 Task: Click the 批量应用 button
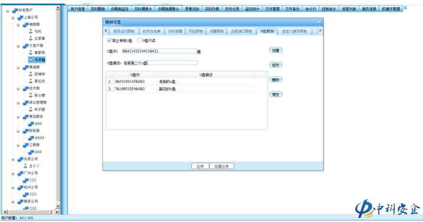(221, 167)
